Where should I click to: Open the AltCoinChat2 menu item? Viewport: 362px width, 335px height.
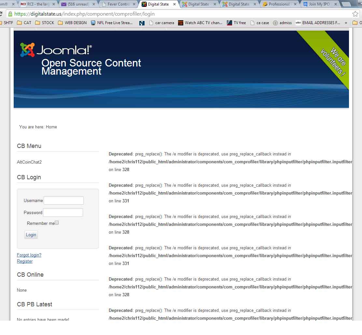[29, 162]
